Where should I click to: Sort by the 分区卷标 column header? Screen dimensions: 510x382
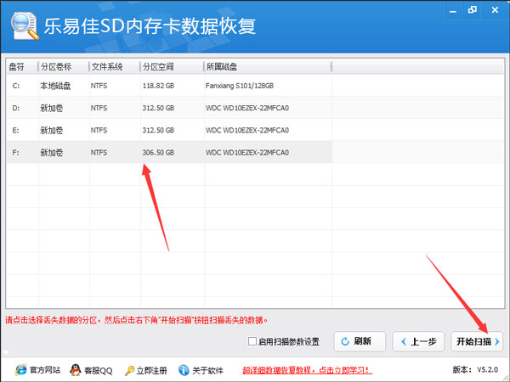click(x=56, y=67)
